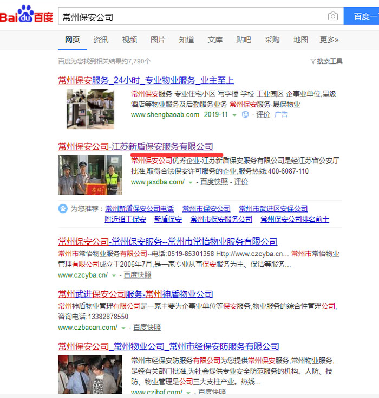
Task: Switch to the 资讯 tab
Action: [x=101, y=40]
